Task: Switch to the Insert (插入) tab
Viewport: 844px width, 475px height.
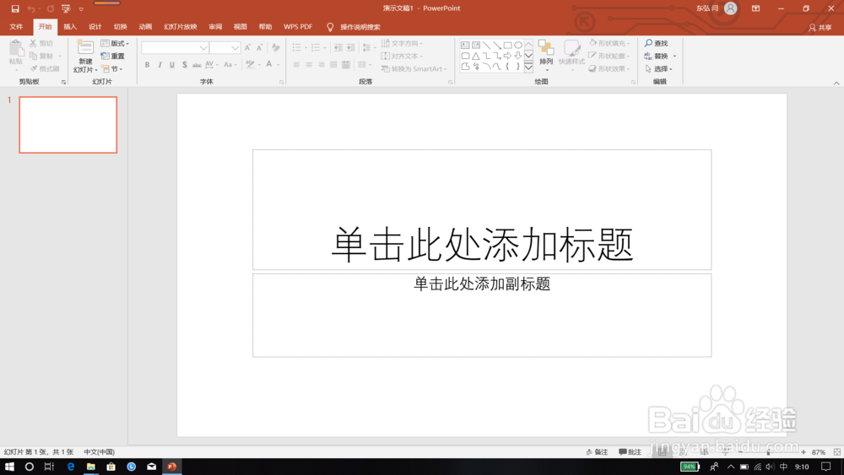Action: coord(70,27)
